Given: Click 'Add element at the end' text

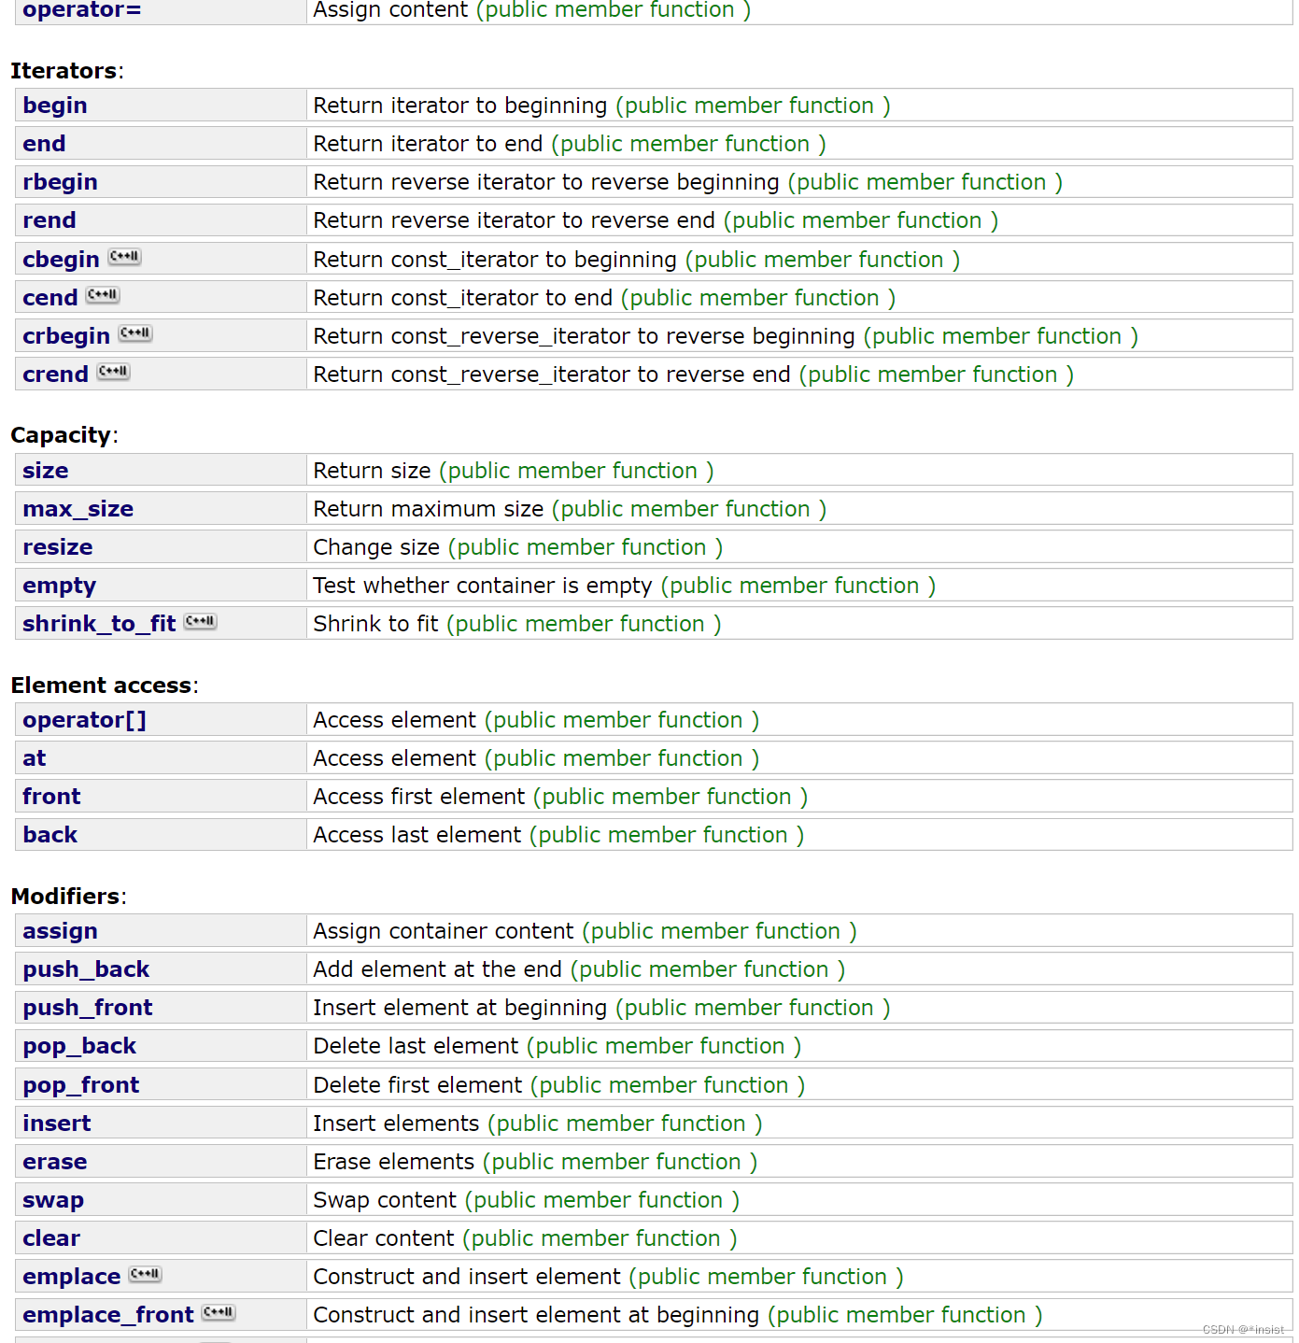Looking at the screenshot, I should [438, 969].
